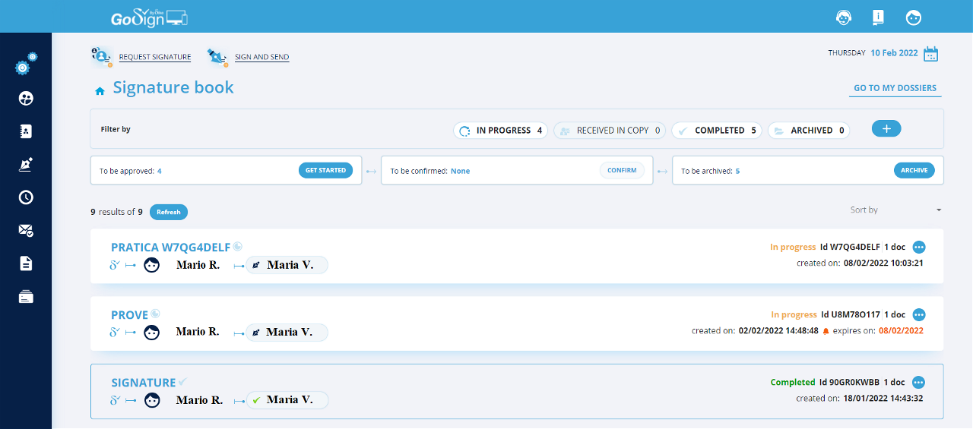Image resolution: width=973 pixels, height=429 pixels.
Task: Toggle the ARCHIVED filter chip
Action: [809, 131]
